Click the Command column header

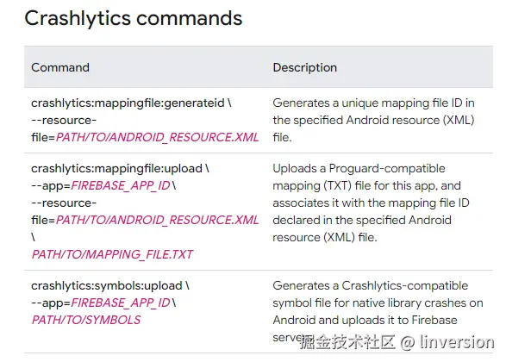coord(60,67)
